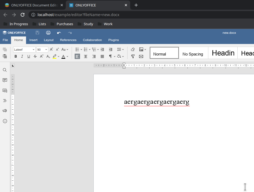Open the line spacing dropdown
Viewport: 254px width, 192px height.
click(x=121, y=49)
